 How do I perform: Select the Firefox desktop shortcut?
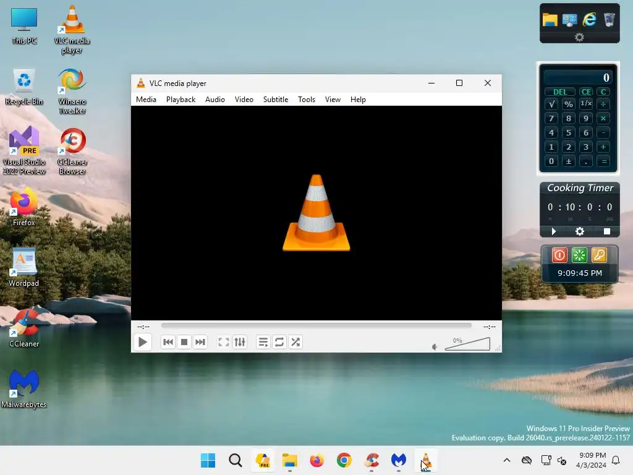(24, 207)
